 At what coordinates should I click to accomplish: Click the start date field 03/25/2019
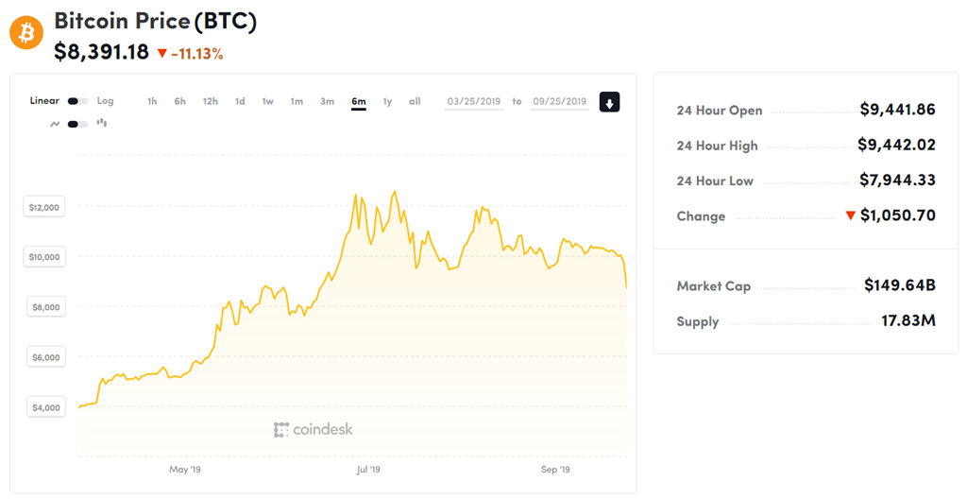474,101
